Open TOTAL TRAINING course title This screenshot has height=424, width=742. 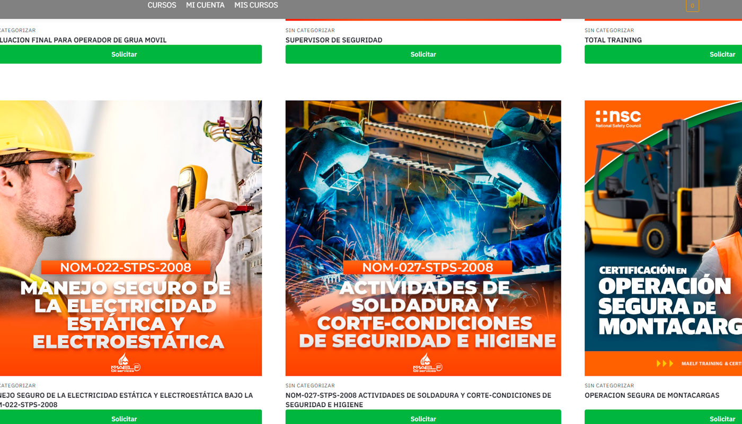[x=613, y=40]
